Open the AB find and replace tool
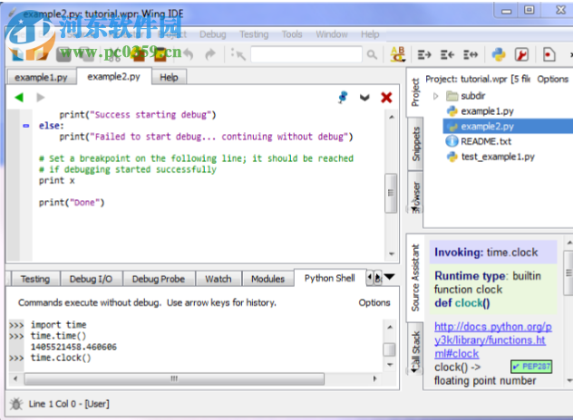This screenshot has height=420, width=573. click(398, 54)
